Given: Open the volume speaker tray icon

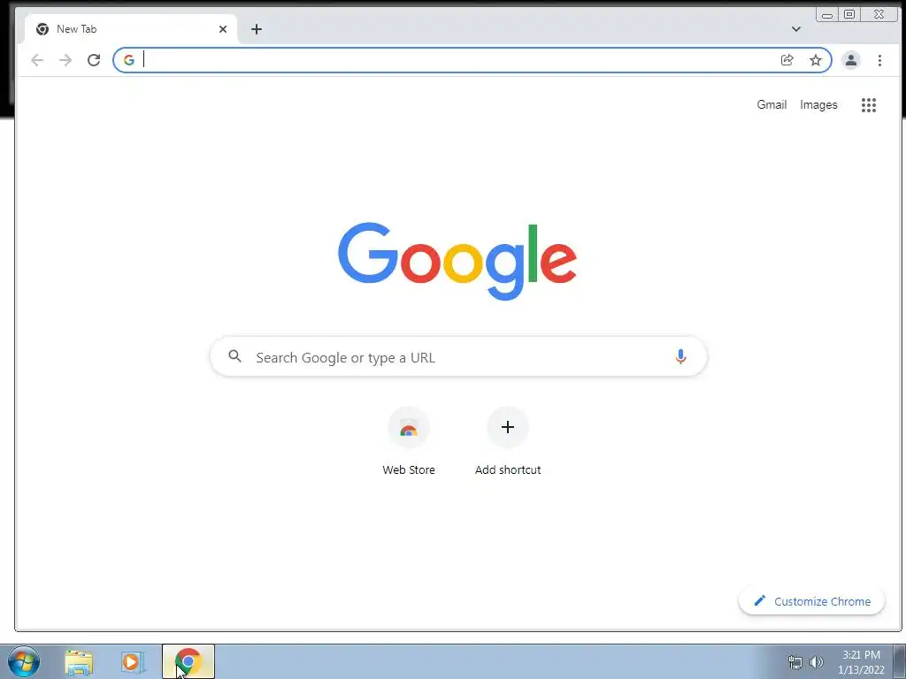Looking at the screenshot, I should (816, 661).
